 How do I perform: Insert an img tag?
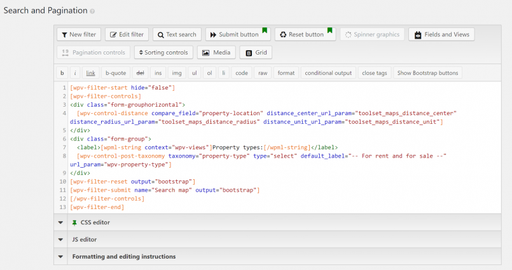pyautogui.click(x=177, y=73)
